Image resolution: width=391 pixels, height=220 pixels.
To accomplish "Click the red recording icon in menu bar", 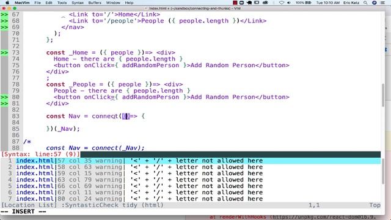I will [x=235, y=2].
